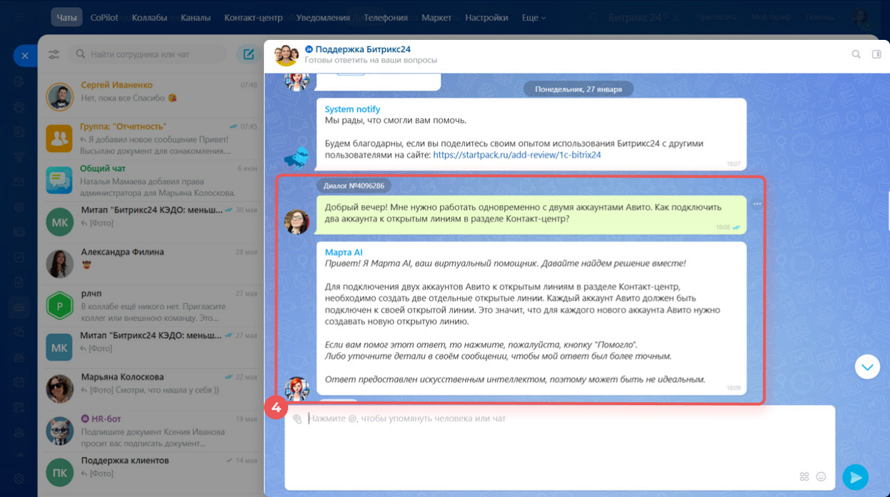Open the Общий чат conversation

tap(152, 180)
